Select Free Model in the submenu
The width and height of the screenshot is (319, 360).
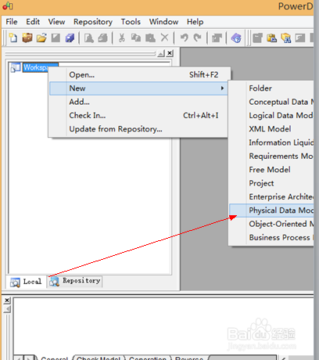[x=271, y=170]
